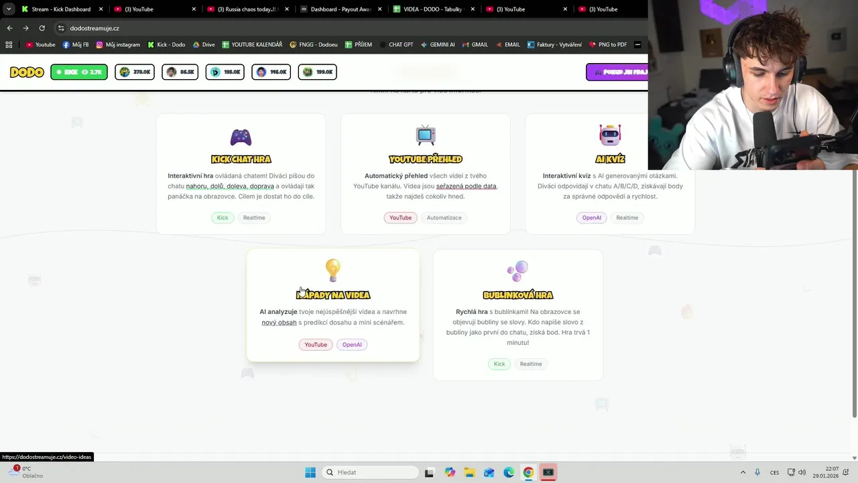Click OpenAI tag on Nápady na videa card
Viewport: 858px width, 483px height.
tap(352, 345)
